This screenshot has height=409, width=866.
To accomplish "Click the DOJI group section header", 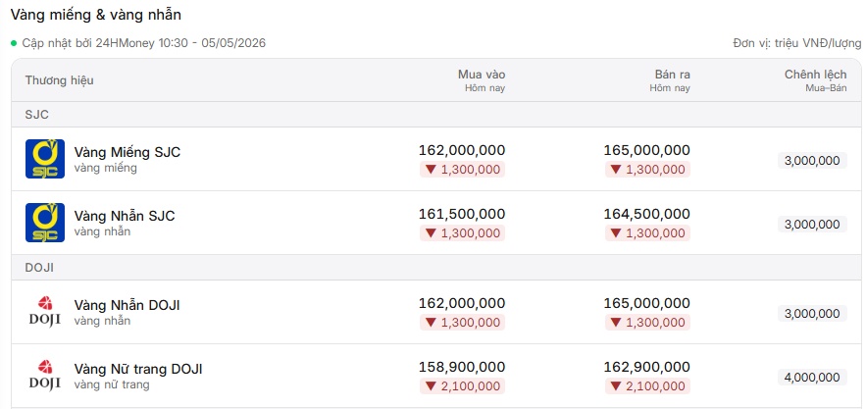I will pyautogui.click(x=436, y=268).
